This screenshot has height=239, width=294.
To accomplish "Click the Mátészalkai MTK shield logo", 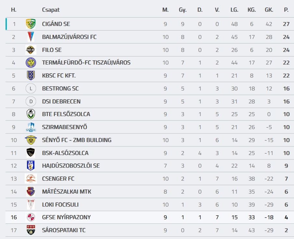I will click(x=31, y=192).
